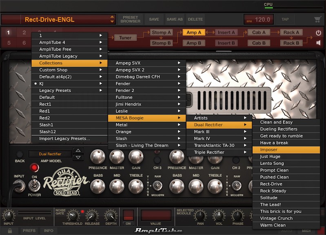Select the Stomp A module
Screen dimensions: 326x235
[161, 33]
